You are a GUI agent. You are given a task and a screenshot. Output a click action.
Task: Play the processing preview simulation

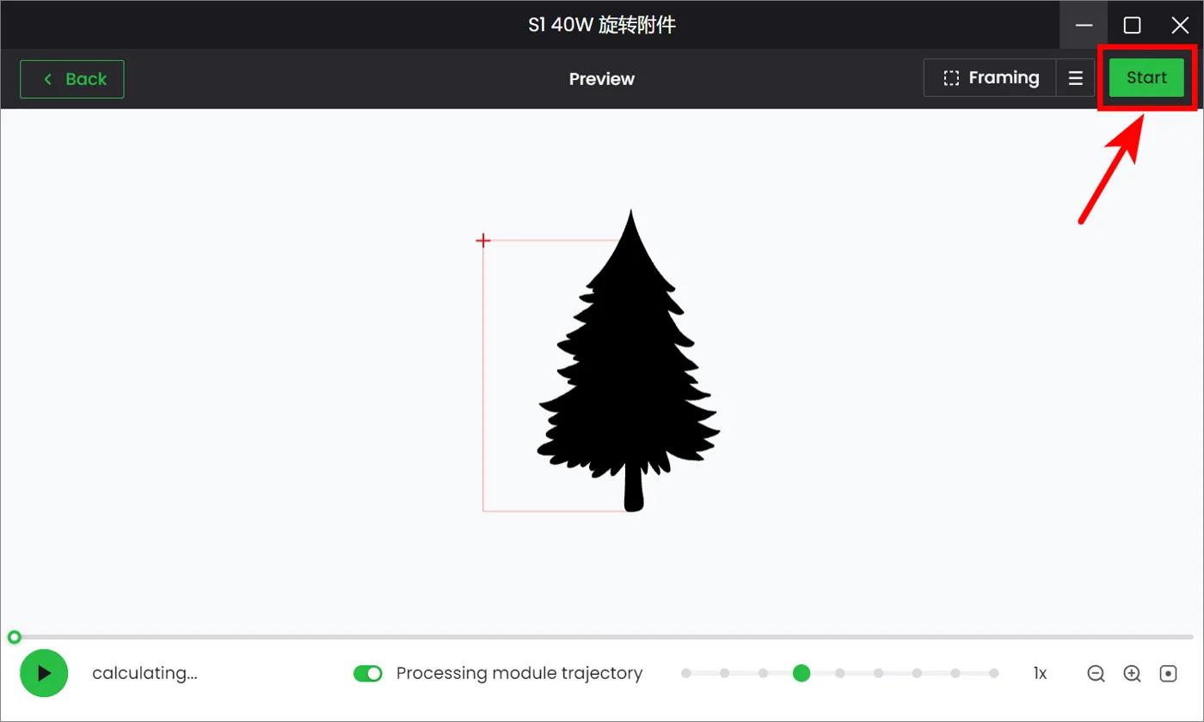pos(44,673)
